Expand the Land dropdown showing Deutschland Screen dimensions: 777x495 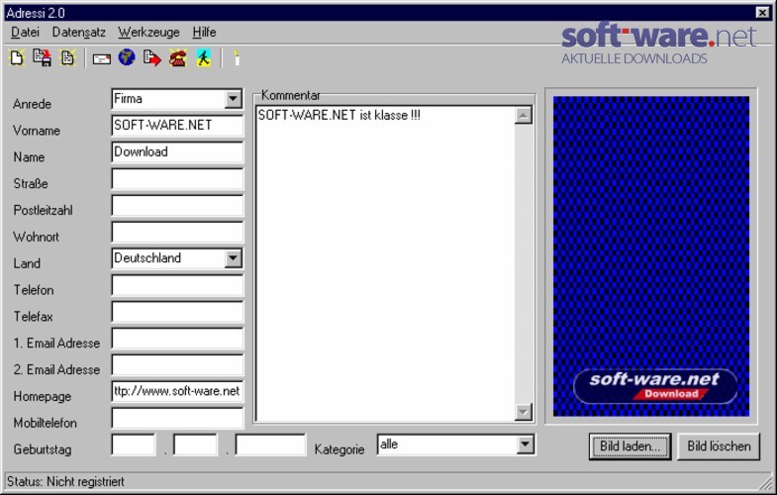tap(233, 258)
